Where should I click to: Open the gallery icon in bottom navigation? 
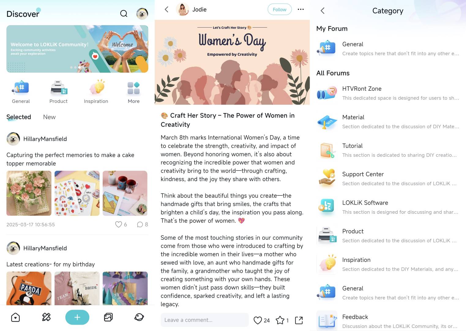click(x=108, y=317)
